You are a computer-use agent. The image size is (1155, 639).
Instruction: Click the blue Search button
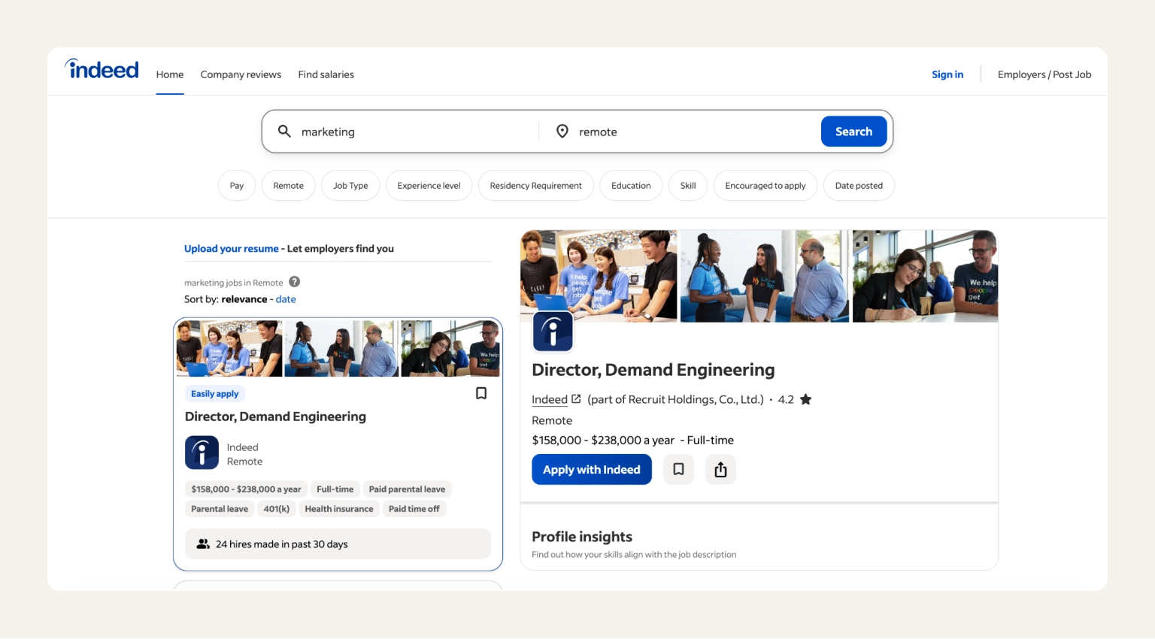click(854, 132)
